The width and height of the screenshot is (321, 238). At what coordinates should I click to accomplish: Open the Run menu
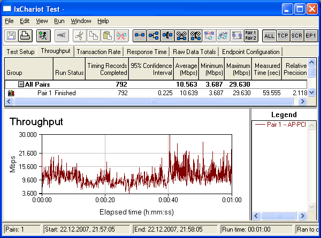pos(59,21)
